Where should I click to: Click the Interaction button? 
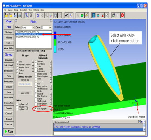coord(9,97)
